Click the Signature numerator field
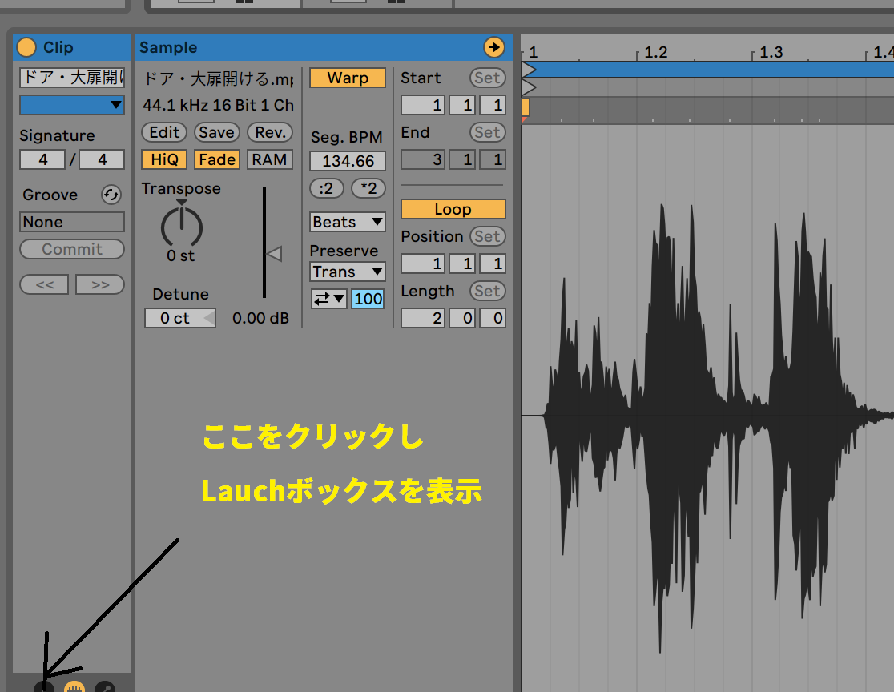This screenshot has height=692, width=894. click(x=42, y=159)
